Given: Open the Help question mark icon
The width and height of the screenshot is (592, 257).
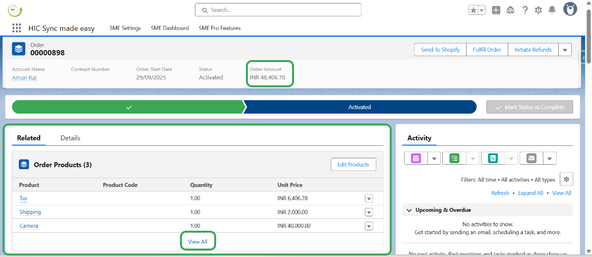Looking at the screenshot, I should click(525, 10).
